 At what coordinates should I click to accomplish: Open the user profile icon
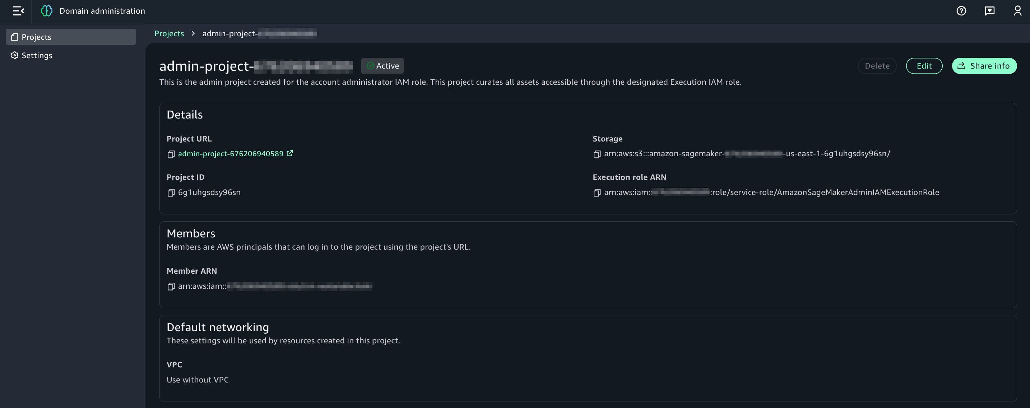[1017, 11]
